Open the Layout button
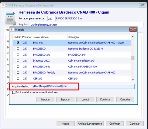The height and width of the screenshot is (129, 148). pyautogui.click(x=85, y=100)
